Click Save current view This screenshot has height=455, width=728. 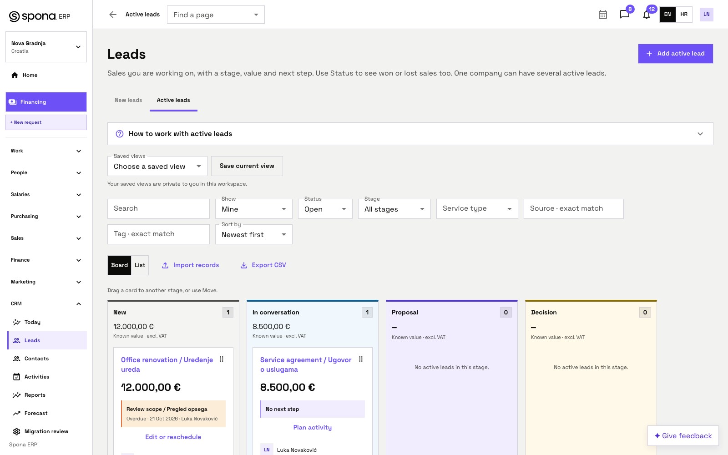coord(247,166)
